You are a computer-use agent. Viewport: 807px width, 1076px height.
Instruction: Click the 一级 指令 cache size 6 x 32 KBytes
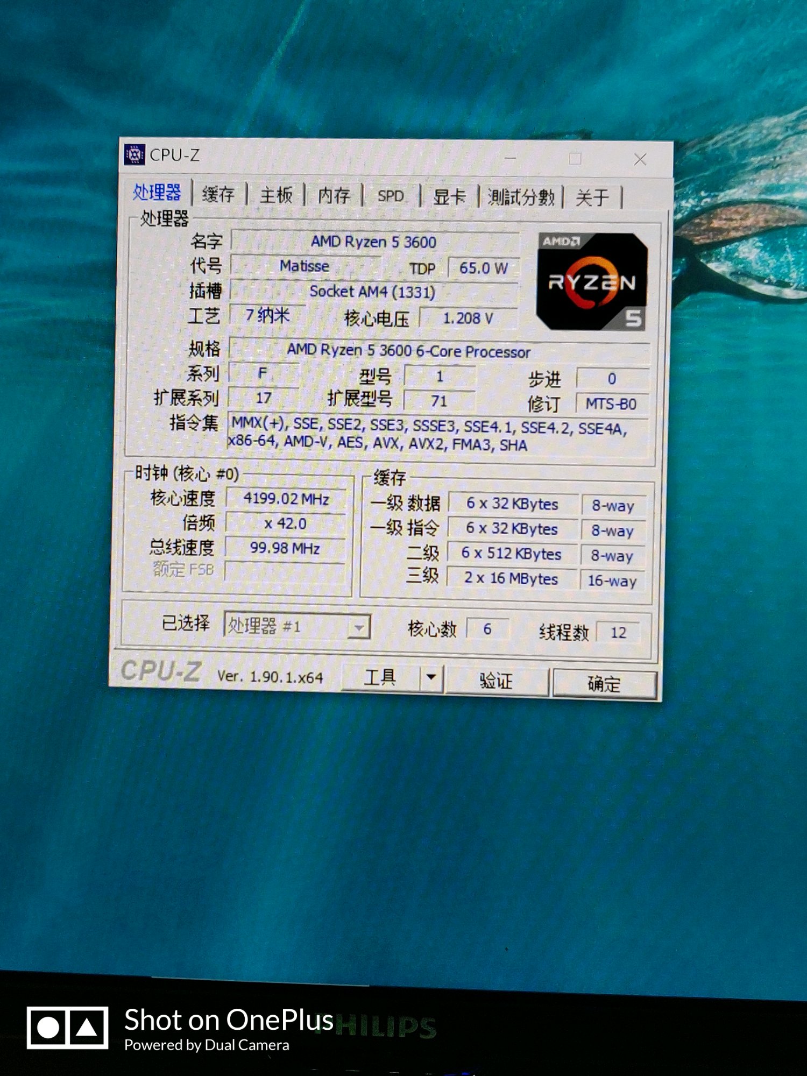point(512,529)
